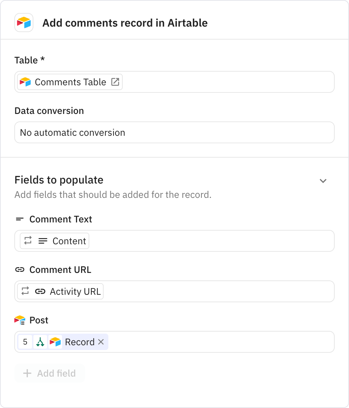Click inside the Content mapped value chip
The width and height of the screenshot is (349, 408).
(69, 241)
